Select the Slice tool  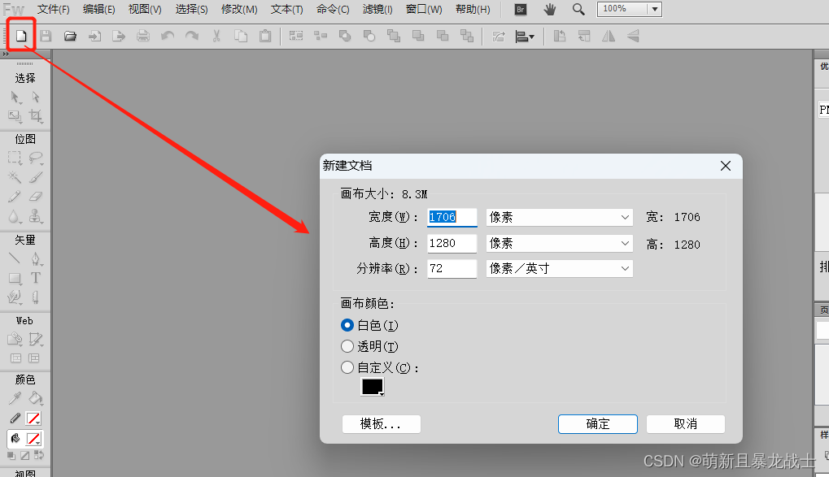pos(36,339)
